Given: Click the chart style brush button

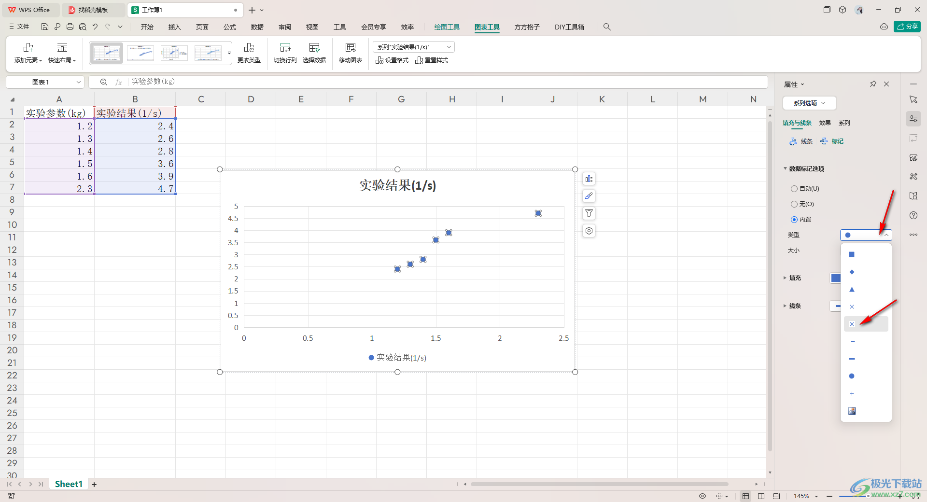Looking at the screenshot, I should pyautogui.click(x=589, y=196).
